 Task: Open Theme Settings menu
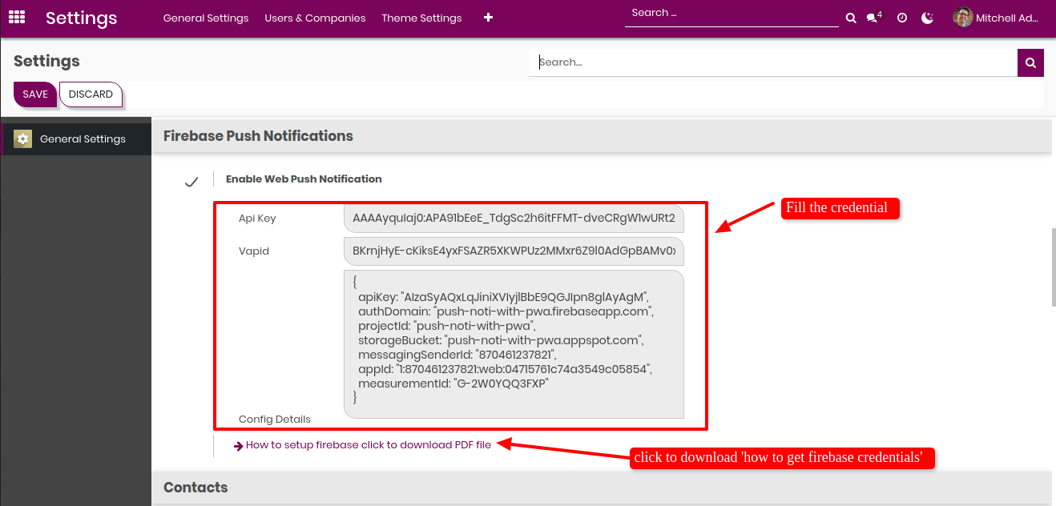pos(421,18)
